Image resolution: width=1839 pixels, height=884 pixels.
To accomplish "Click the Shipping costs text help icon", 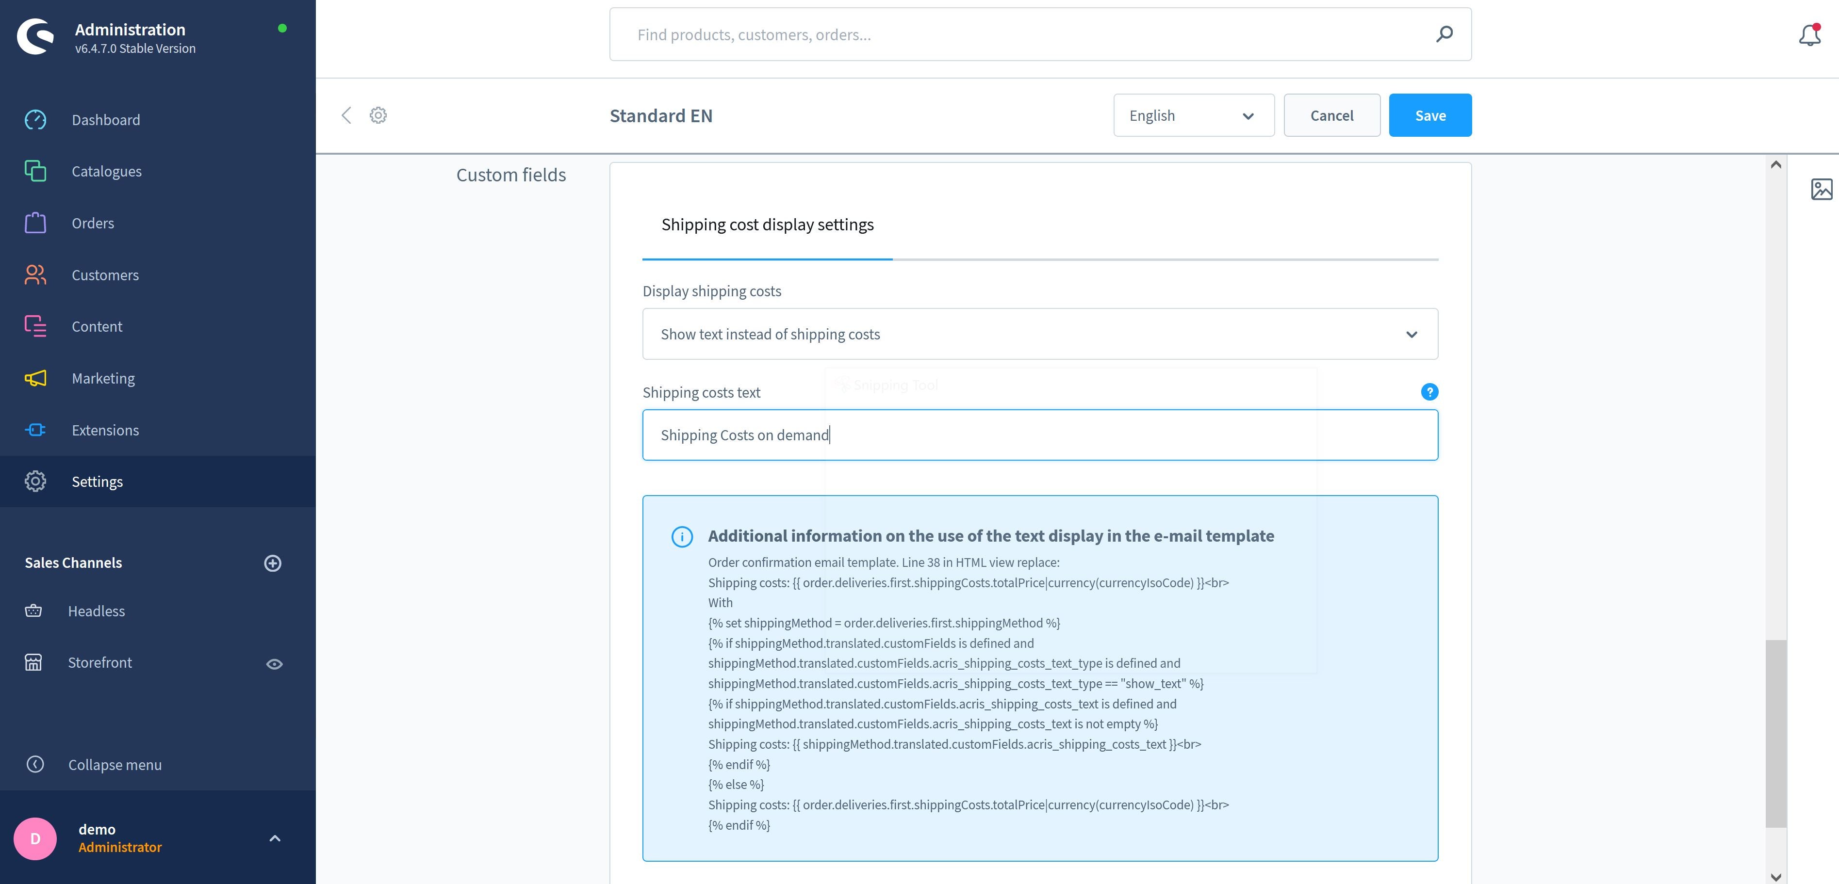I will [x=1429, y=392].
